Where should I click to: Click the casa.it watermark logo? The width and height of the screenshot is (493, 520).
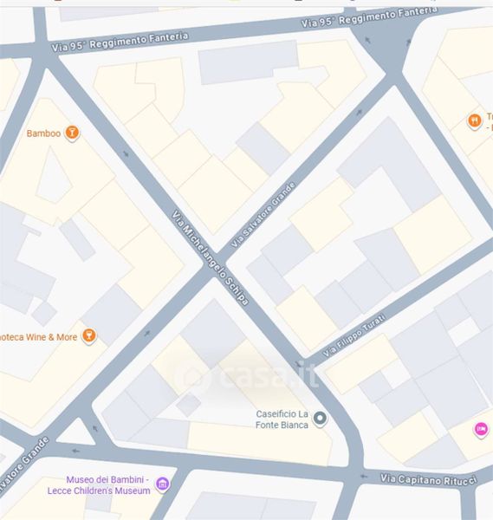point(246,375)
